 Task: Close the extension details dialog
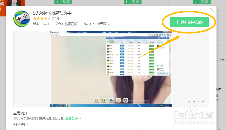[x=212, y=10]
